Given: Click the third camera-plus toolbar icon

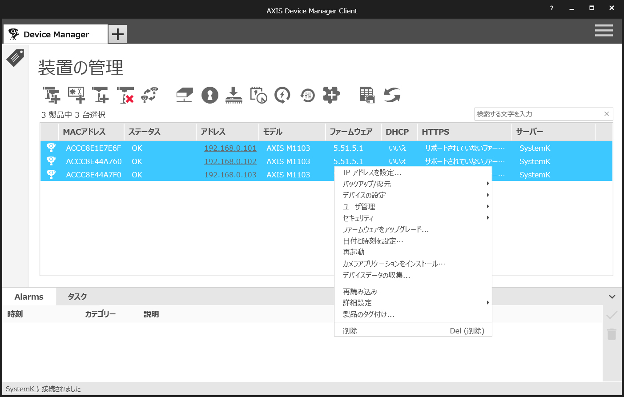Looking at the screenshot, I should click(x=101, y=95).
